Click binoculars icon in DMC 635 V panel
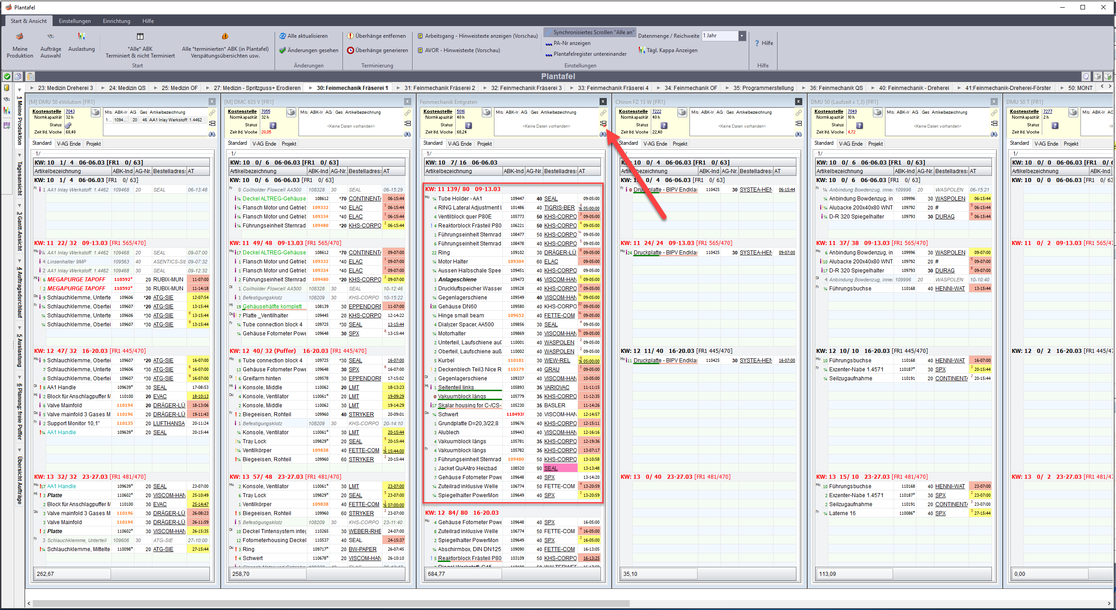 click(x=407, y=134)
